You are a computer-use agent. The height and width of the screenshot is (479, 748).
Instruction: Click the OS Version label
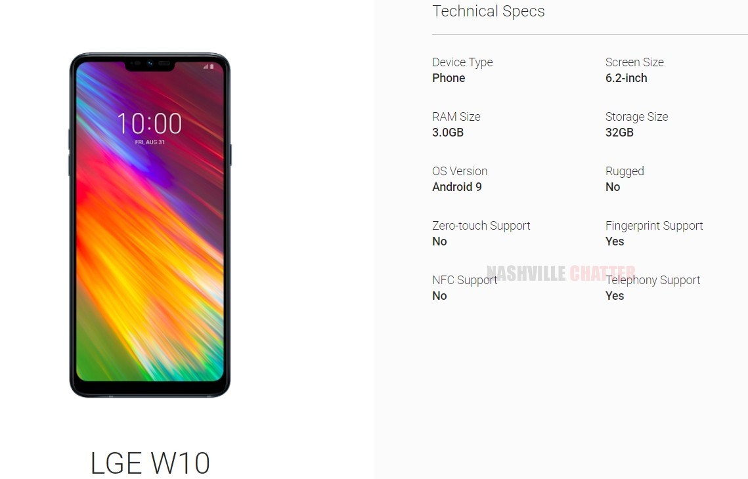(x=460, y=171)
